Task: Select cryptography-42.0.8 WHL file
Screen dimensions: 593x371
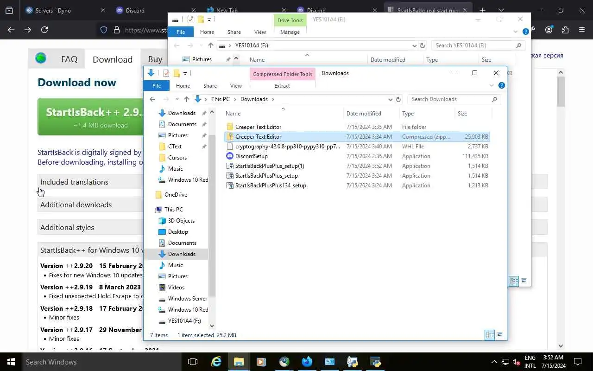Action: [287, 147]
